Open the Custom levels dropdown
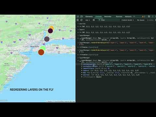 pos(128,20)
